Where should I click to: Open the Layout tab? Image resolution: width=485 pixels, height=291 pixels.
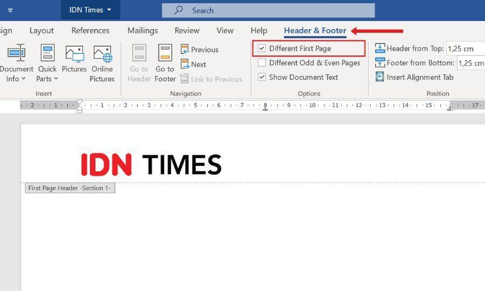[x=41, y=31]
